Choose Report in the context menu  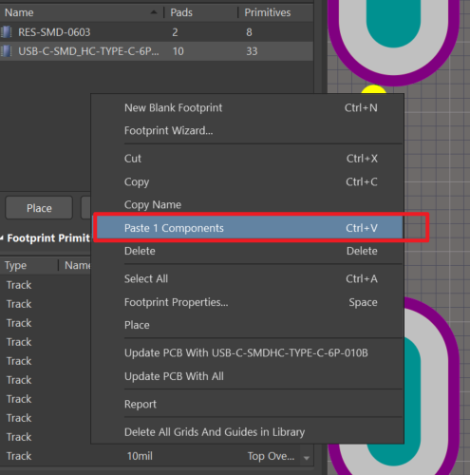point(247,404)
